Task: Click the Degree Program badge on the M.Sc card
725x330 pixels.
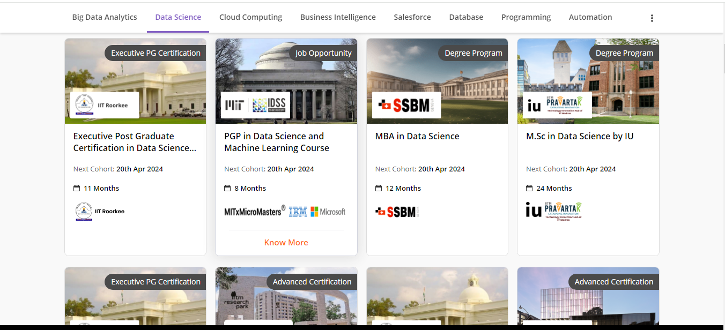Action: click(x=624, y=52)
